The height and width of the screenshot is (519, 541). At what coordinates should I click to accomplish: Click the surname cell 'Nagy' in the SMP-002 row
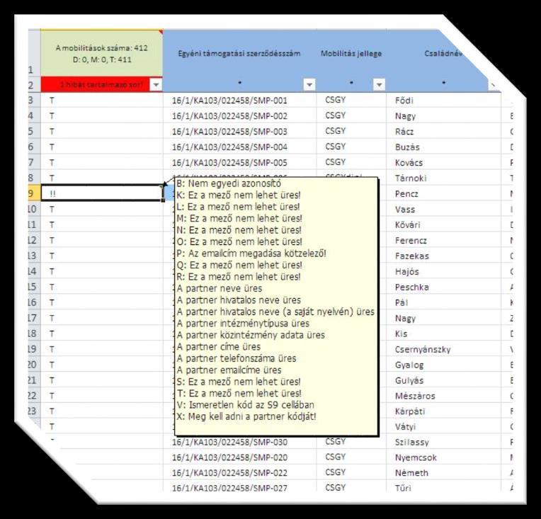443,116
